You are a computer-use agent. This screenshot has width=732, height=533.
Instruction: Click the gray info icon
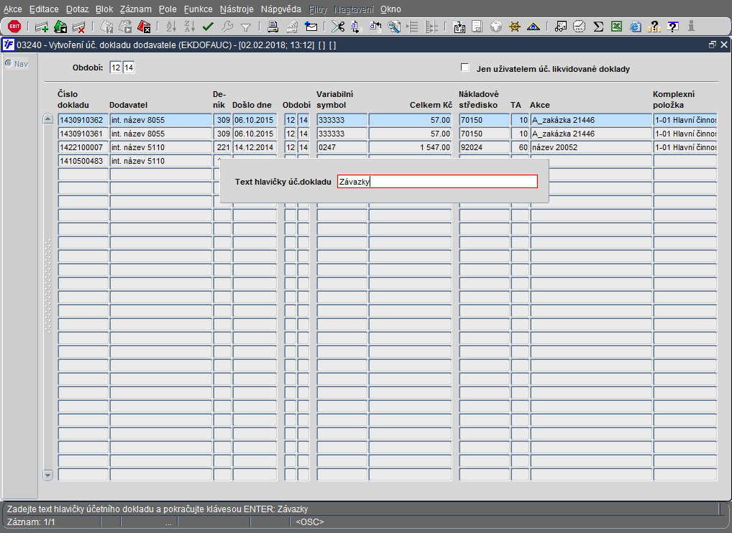pyautogui.click(x=692, y=27)
